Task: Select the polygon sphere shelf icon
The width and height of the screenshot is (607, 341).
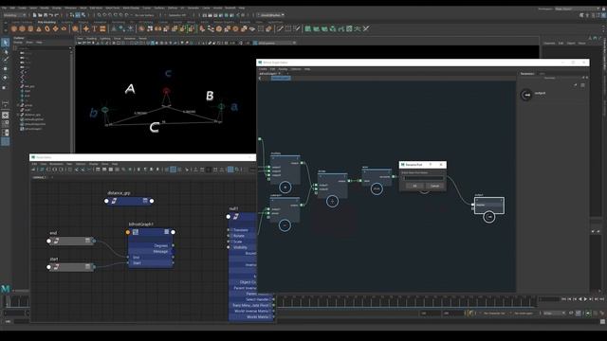Action: 14,29
